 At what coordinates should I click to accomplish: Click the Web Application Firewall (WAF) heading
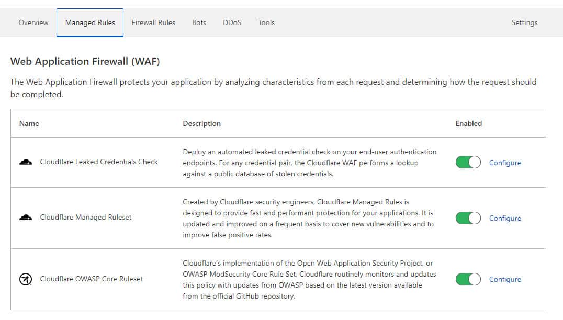coord(85,61)
